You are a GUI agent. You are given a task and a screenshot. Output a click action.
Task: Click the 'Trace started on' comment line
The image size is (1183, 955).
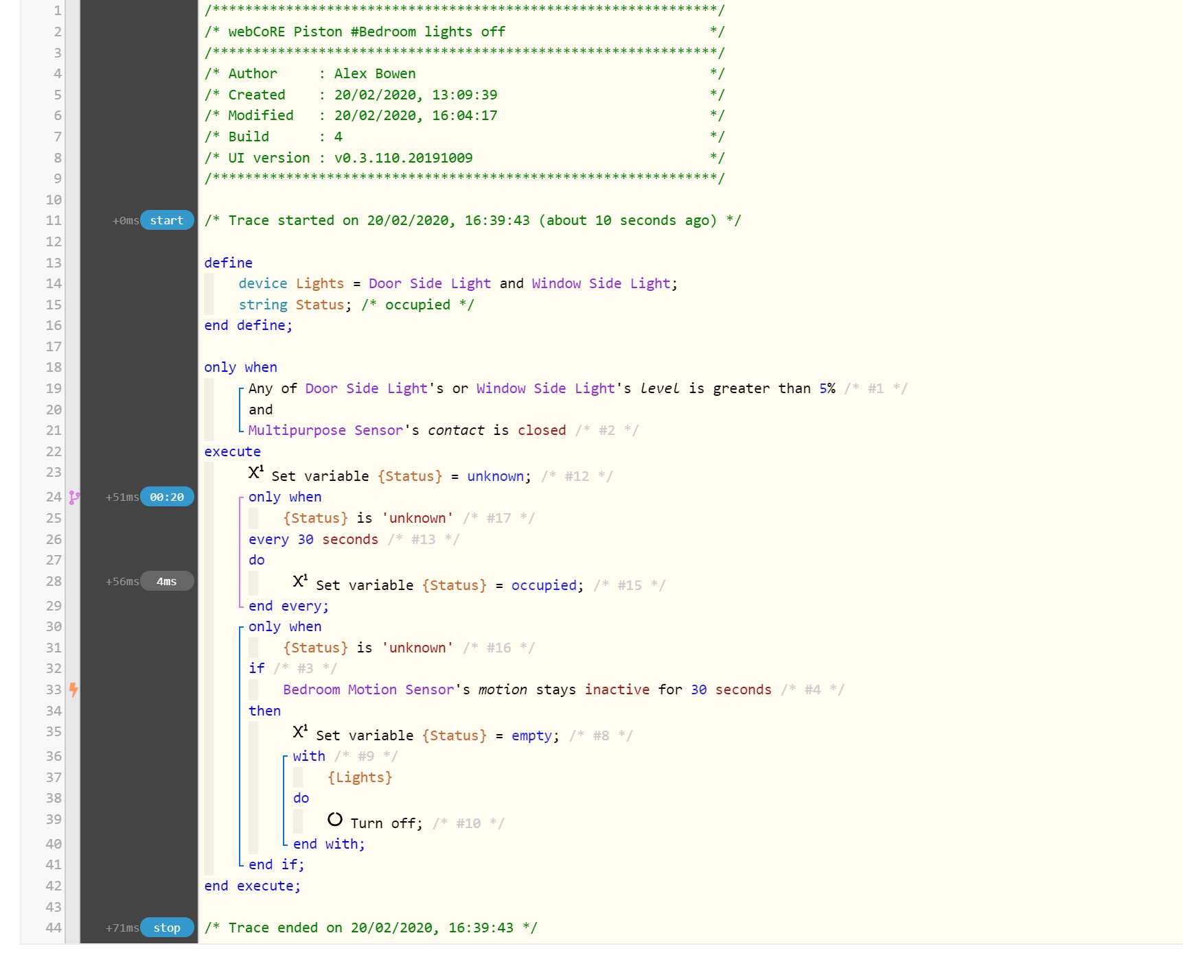472,220
